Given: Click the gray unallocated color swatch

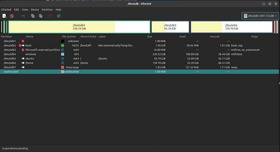Looking at the screenshot, I should 62,72.
